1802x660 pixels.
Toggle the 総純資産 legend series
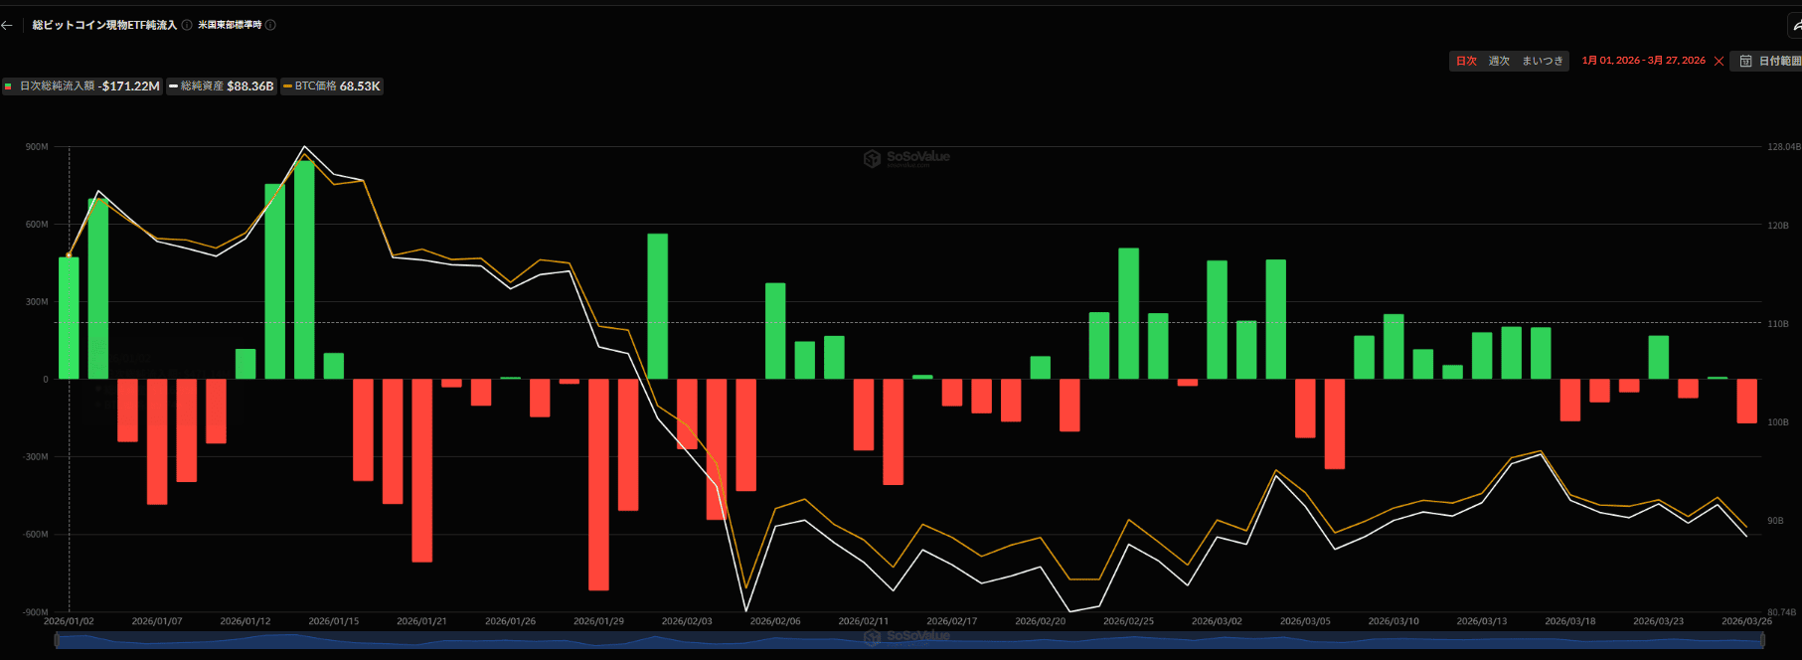(x=221, y=86)
